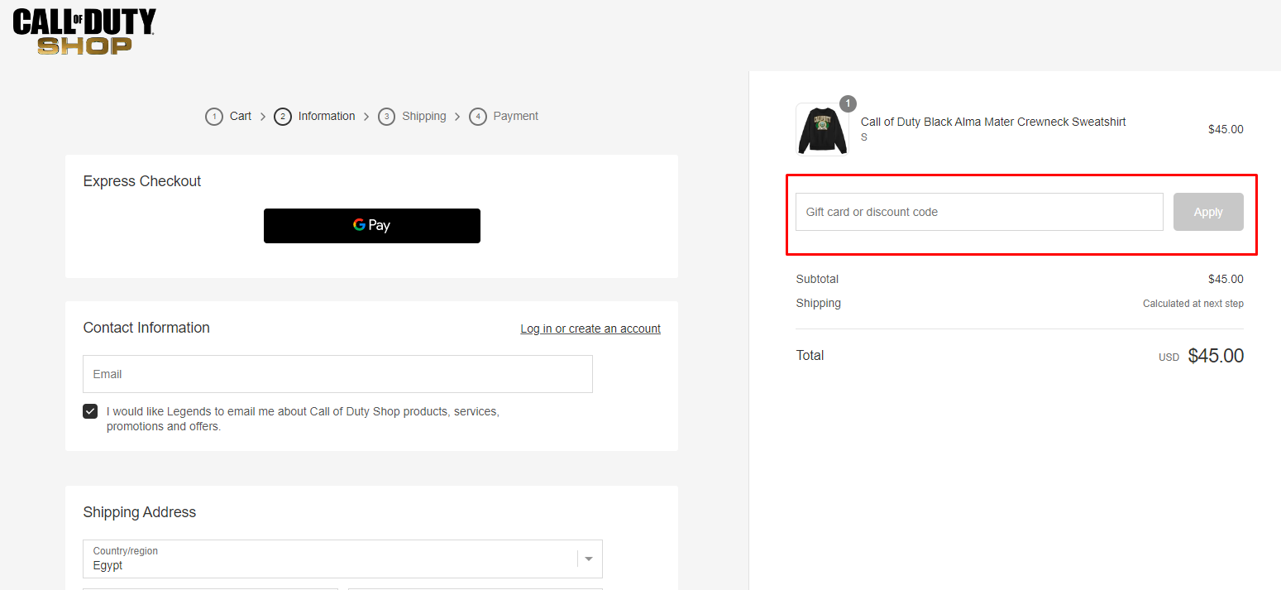Click the Contact Information heading
This screenshot has width=1281, height=590.
point(146,328)
